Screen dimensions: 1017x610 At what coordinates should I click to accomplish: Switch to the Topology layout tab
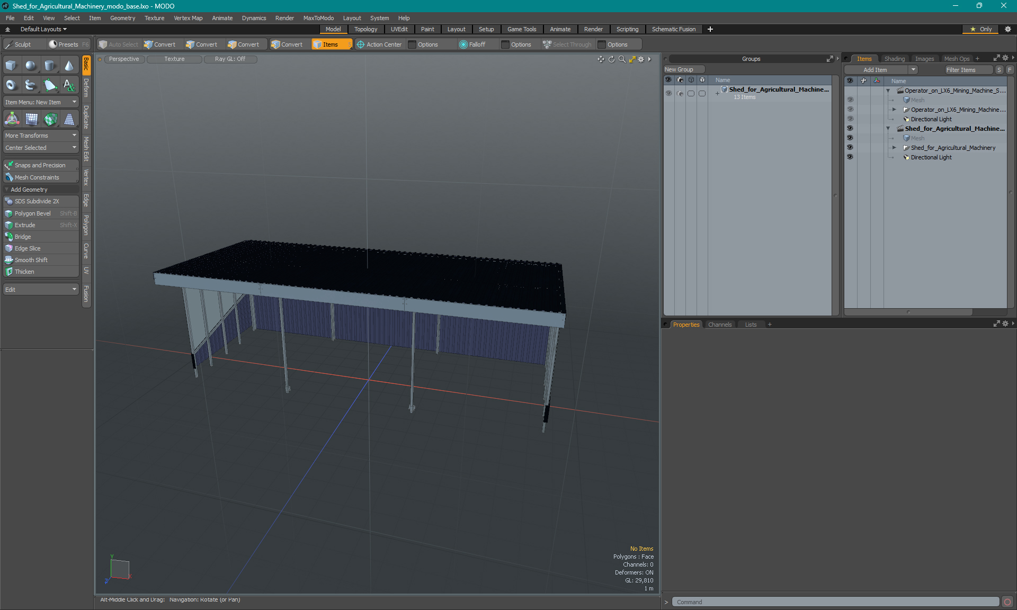tap(365, 29)
